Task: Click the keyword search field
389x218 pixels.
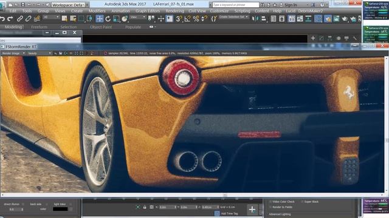Action: click(x=236, y=5)
